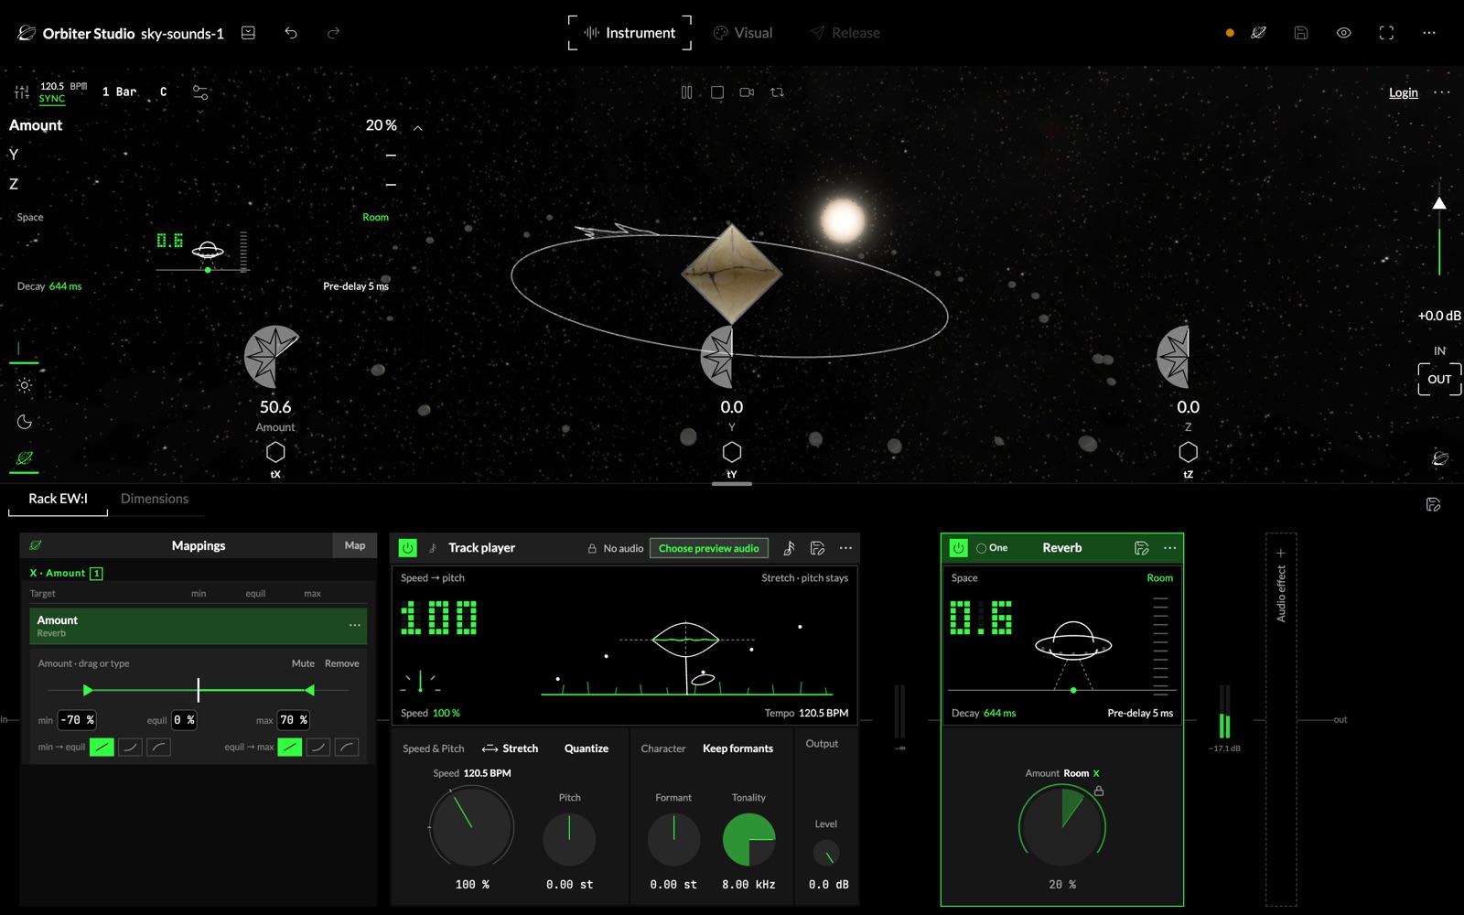Click the tY hexagon icon
The width and height of the screenshot is (1464, 915).
(732, 452)
